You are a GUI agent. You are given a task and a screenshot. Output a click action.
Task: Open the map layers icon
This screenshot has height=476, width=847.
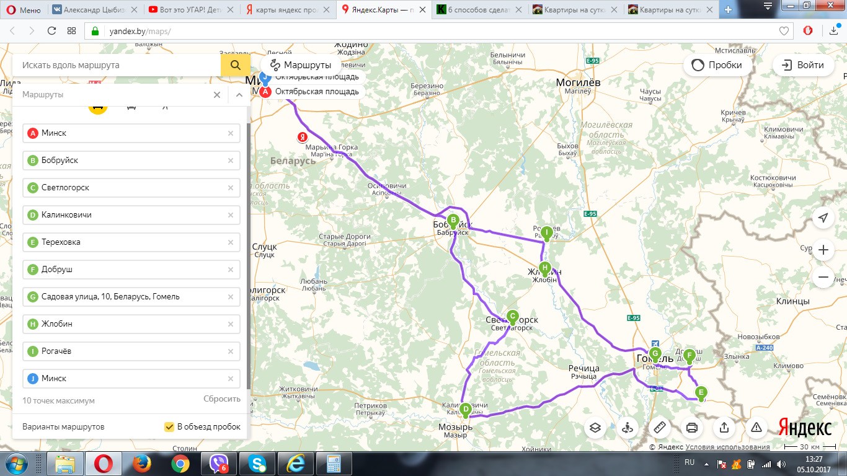(x=595, y=427)
